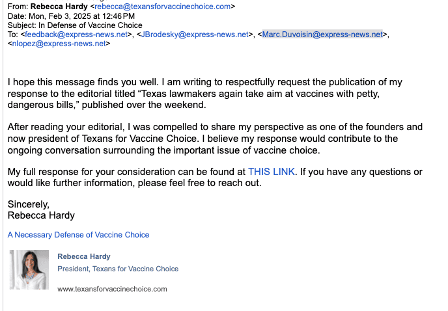Click the 'In Defense of Vaccine Choice' subject

point(91,25)
